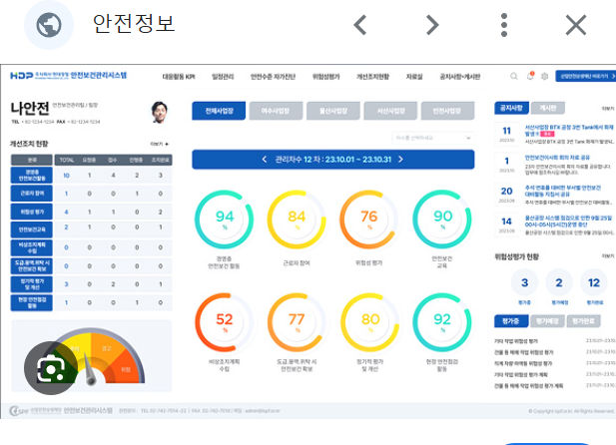Click the user profile avatar photo
The width and height of the screenshot is (616, 445).
point(159,112)
